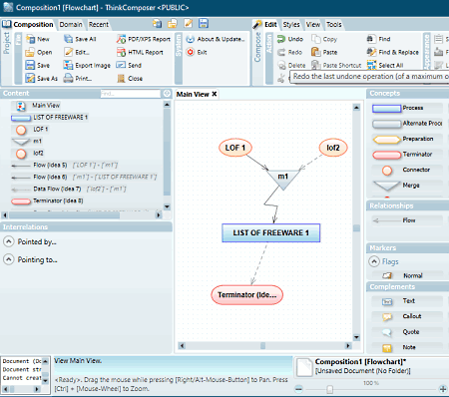Click the canvas horizontal scrollbar right arrow
Image resolution: width=449 pixels, height=397 pixels.
tap(348, 346)
